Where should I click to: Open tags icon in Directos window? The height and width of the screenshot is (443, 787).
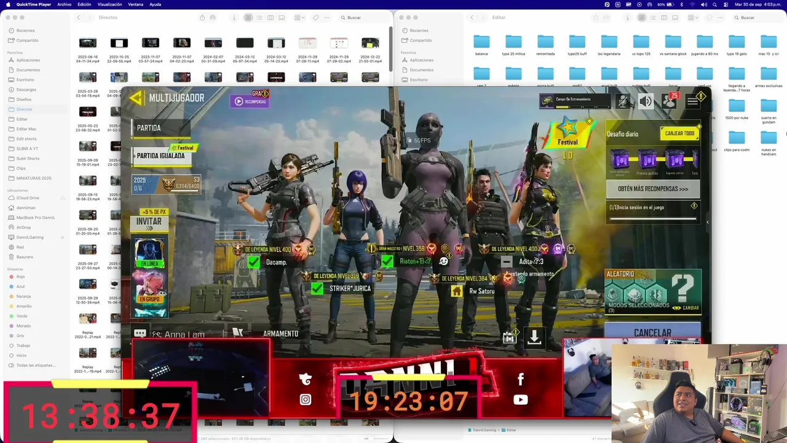point(315,17)
